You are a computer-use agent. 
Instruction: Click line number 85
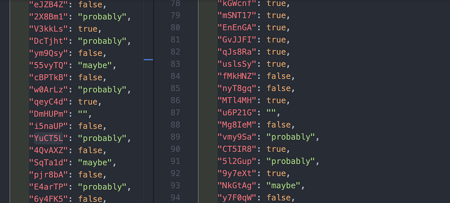pos(175,89)
